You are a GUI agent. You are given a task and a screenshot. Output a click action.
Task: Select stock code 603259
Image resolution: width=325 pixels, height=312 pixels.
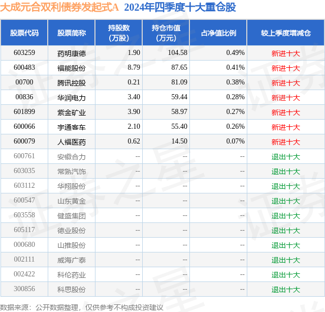coord(24,53)
